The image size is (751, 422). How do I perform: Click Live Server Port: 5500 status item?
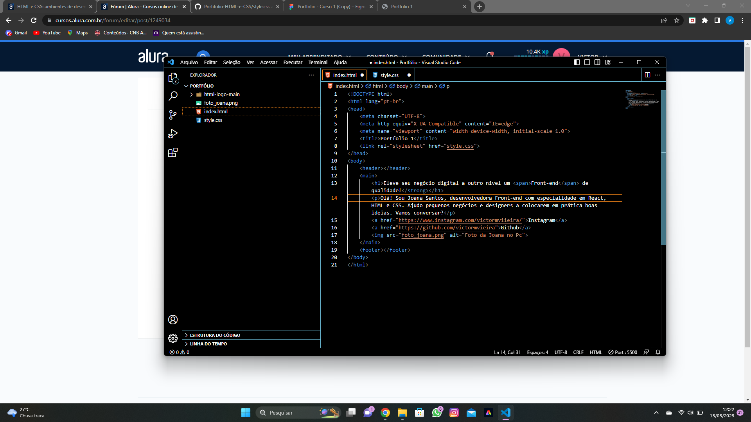(623, 352)
